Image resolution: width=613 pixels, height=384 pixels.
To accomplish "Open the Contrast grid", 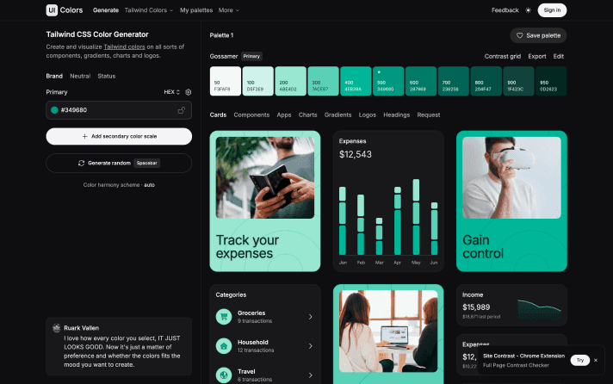I will pyautogui.click(x=502, y=56).
